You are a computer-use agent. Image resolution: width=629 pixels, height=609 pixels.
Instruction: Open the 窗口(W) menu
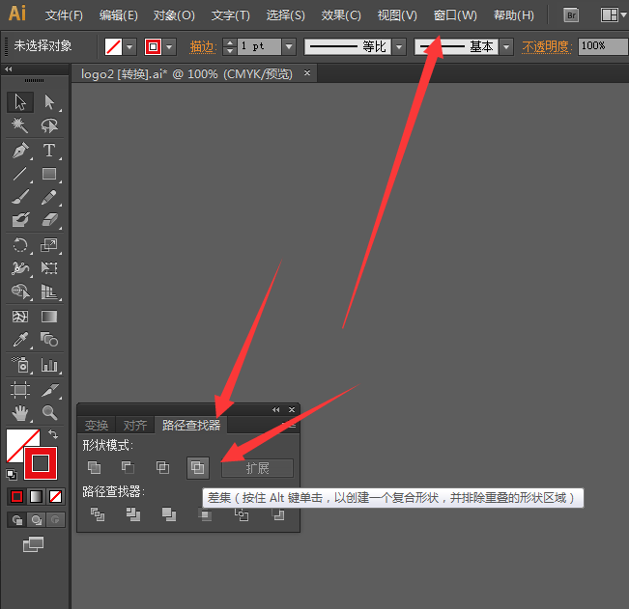(455, 15)
